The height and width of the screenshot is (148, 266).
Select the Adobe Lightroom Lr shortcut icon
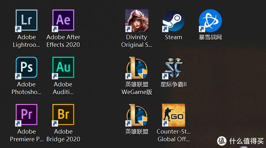coord(27,20)
